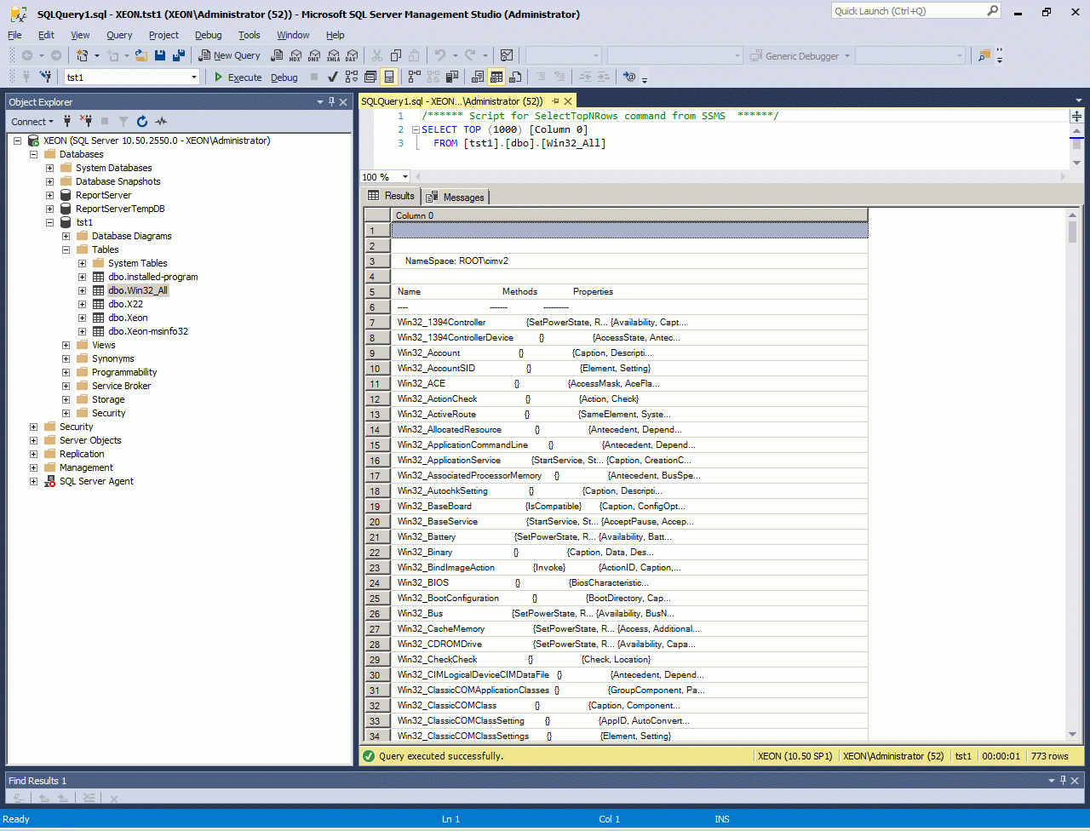This screenshot has height=831, width=1090.
Task: Toggle IntelliSense Enabled button
Action: (x=388, y=77)
